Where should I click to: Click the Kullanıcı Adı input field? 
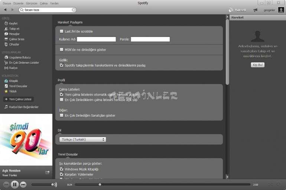coord(96,39)
